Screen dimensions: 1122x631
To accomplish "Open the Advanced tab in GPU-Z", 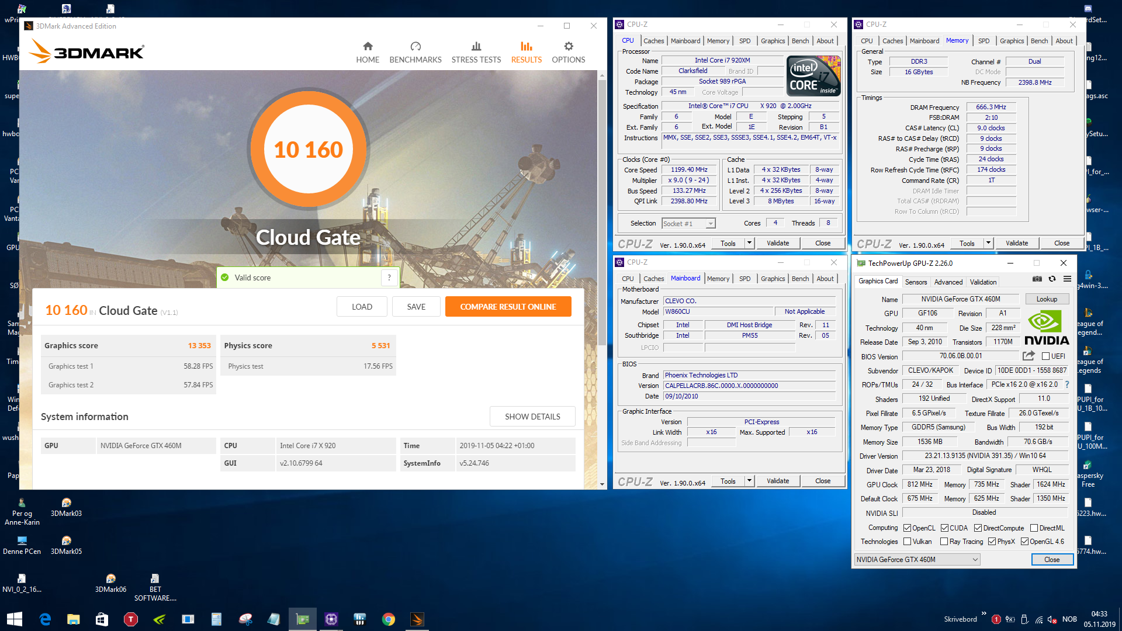I will pyautogui.click(x=948, y=282).
